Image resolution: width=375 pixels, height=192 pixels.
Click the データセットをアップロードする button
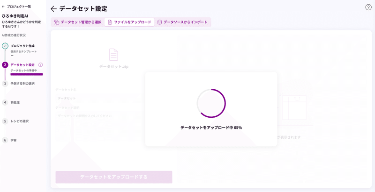pos(114,177)
